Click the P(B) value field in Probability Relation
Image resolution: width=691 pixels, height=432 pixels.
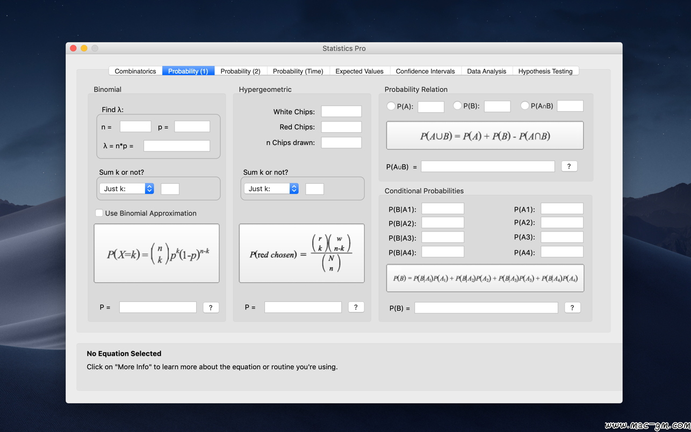click(497, 106)
